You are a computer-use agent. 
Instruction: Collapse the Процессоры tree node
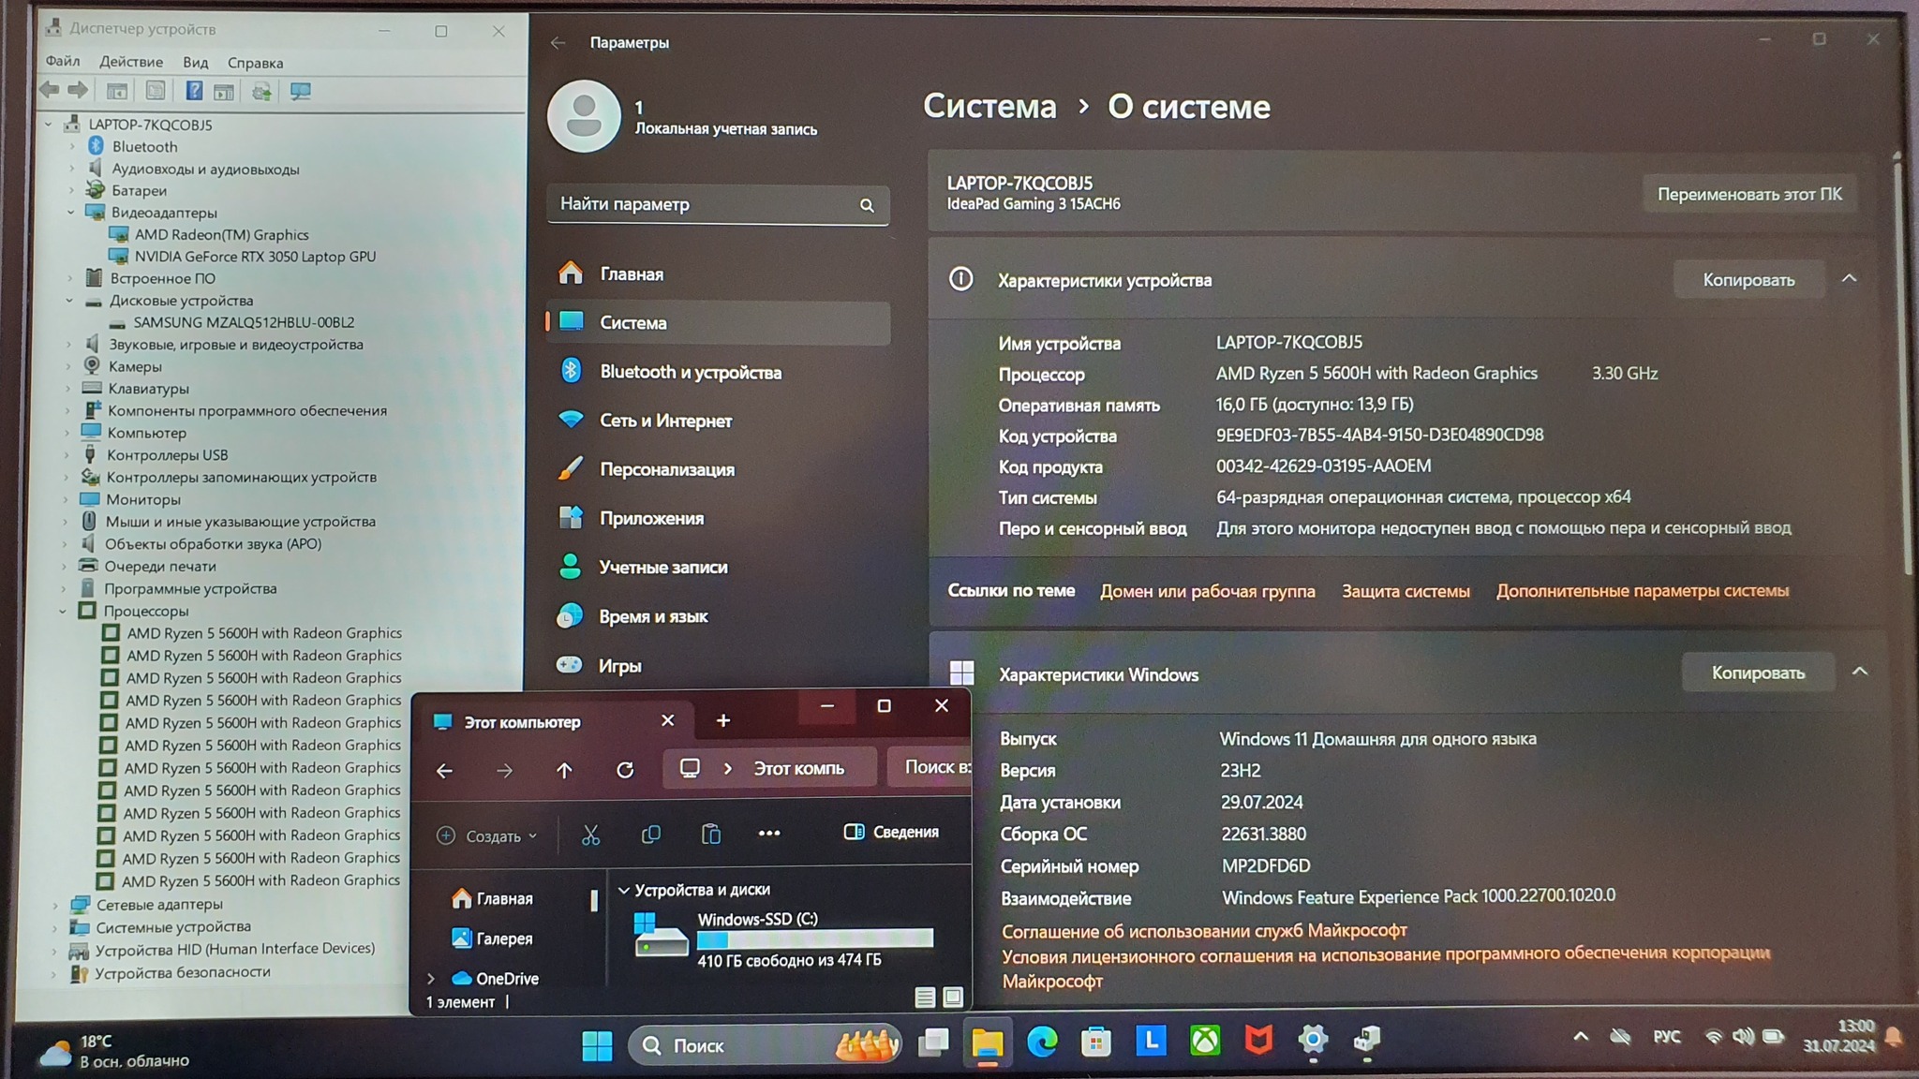tap(63, 611)
